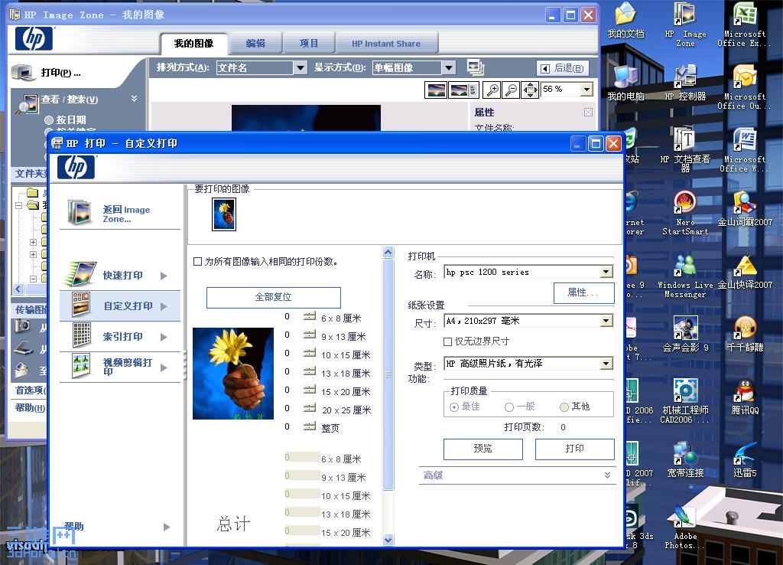
Task: Select image with details view icon
Action: point(463,90)
